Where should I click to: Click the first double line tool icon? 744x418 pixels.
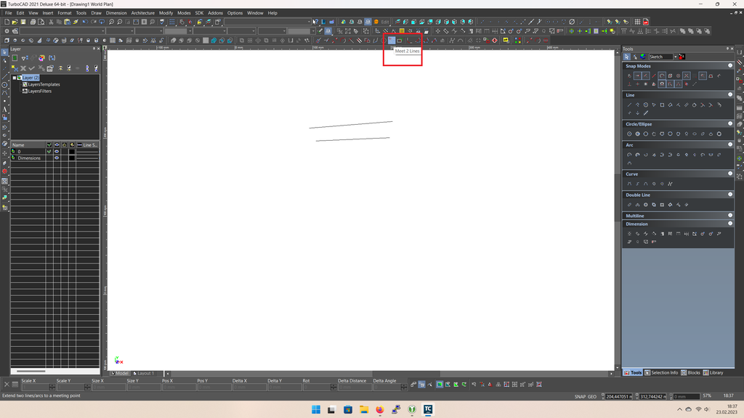[629, 205]
